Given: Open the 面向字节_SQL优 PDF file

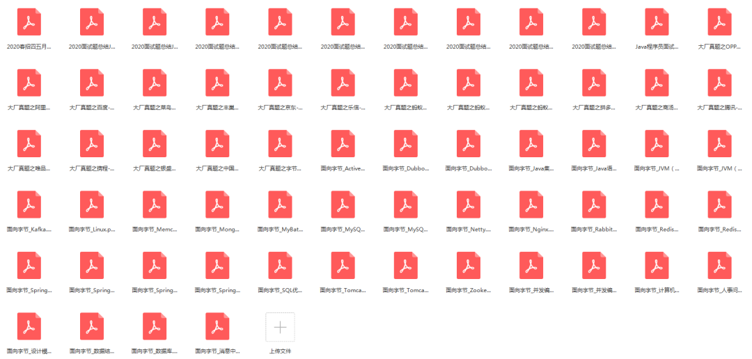Looking at the screenshot, I should pos(281,266).
